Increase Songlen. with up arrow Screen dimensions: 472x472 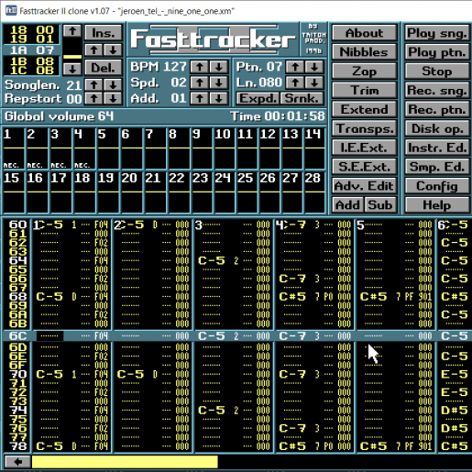[93, 85]
